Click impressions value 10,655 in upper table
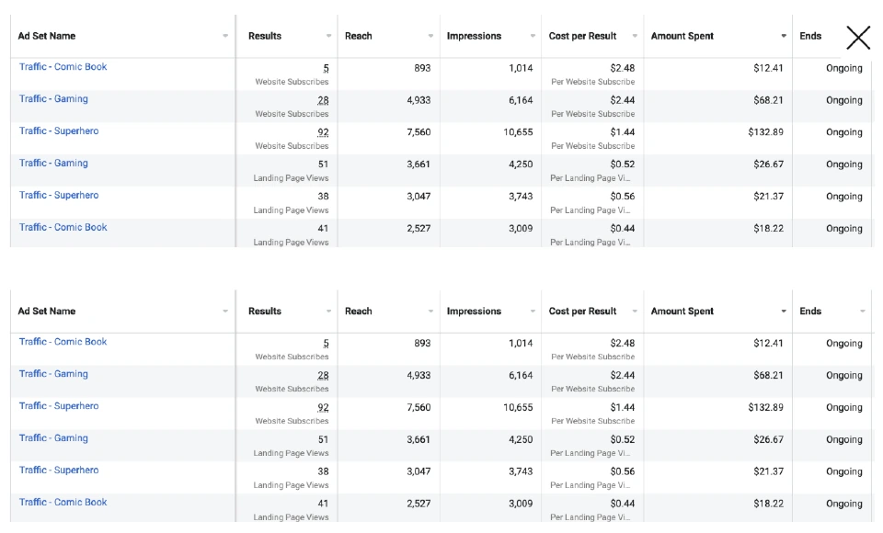This screenshot has height=533, width=883. [518, 132]
